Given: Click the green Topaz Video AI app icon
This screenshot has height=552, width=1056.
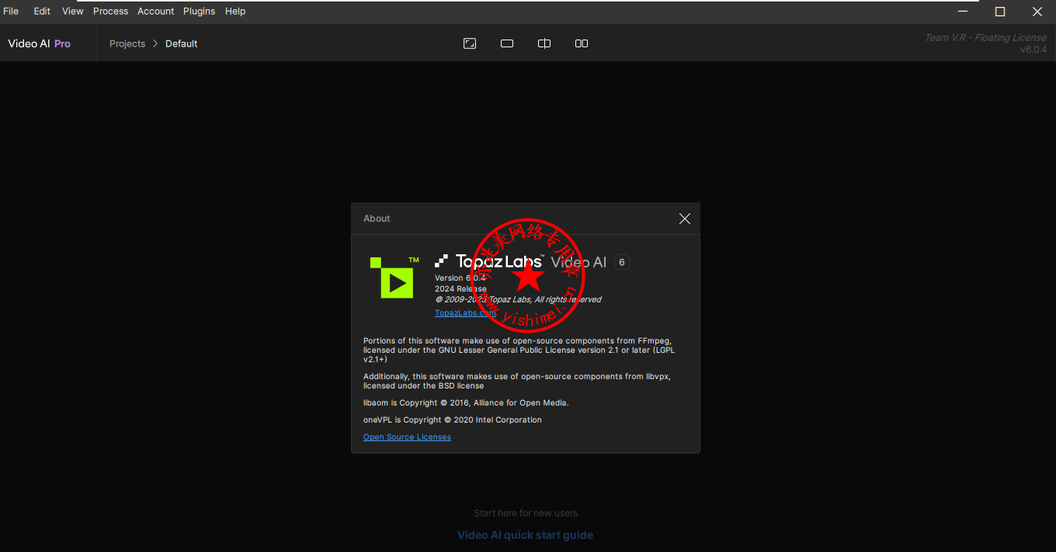Looking at the screenshot, I should tap(394, 278).
